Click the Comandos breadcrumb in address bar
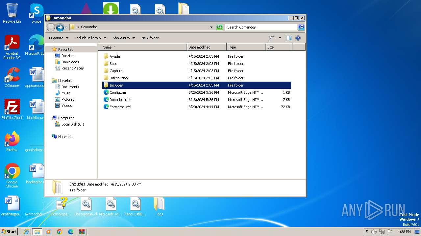This screenshot has height=236, width=421. [x=89, y=27]
